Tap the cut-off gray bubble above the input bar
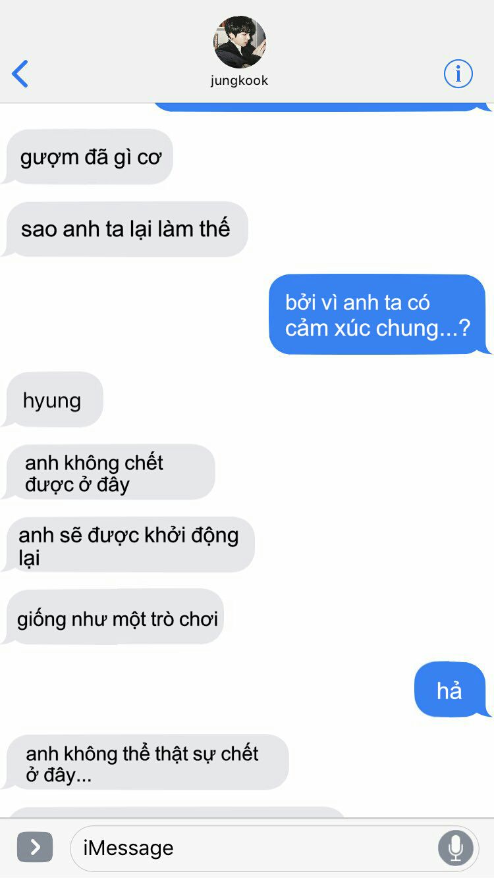Viewport: 494px width, 878px height. [x=177, y=812]
